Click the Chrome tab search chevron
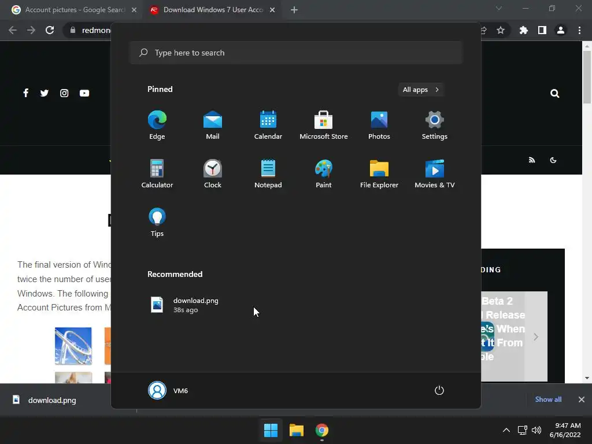The height and width of the screenshot is (444, 592). tap(499, 8)
